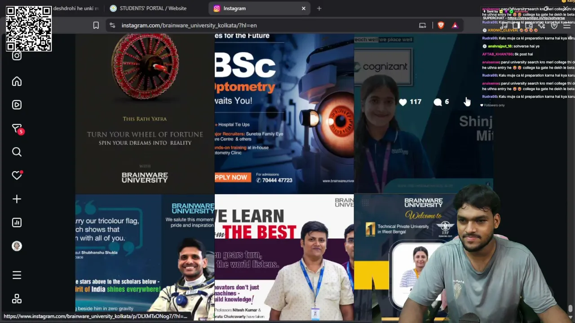575x323 pixels.
Task: Open the Professional Dashboard chart icon
Action: (17, 223)
